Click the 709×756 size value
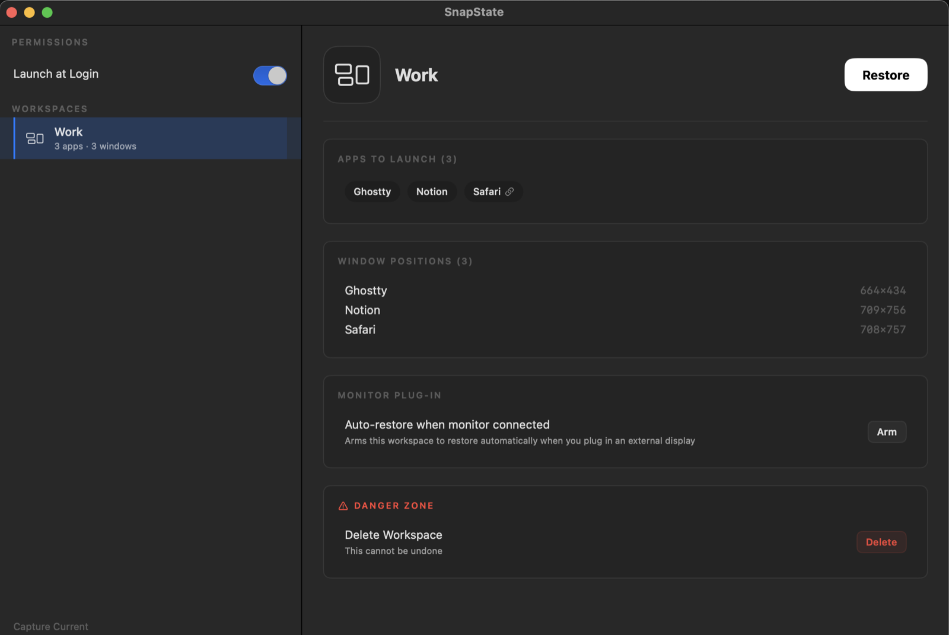The width and height of the screenshot is (949, 635). [x=883, y=310]
